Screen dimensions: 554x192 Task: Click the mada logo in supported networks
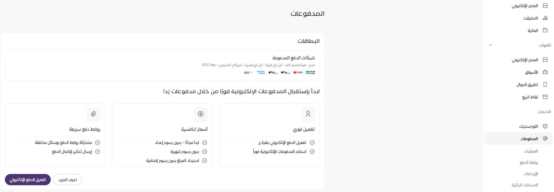point(310,72)
